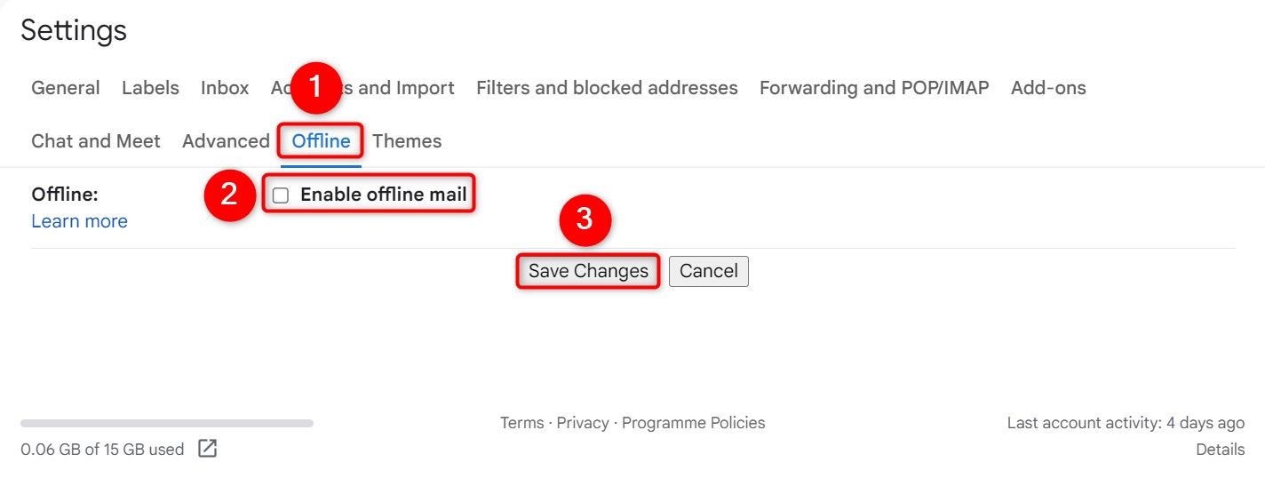
Task: Open Filters and blocked addresses tab
Action: 607,88
